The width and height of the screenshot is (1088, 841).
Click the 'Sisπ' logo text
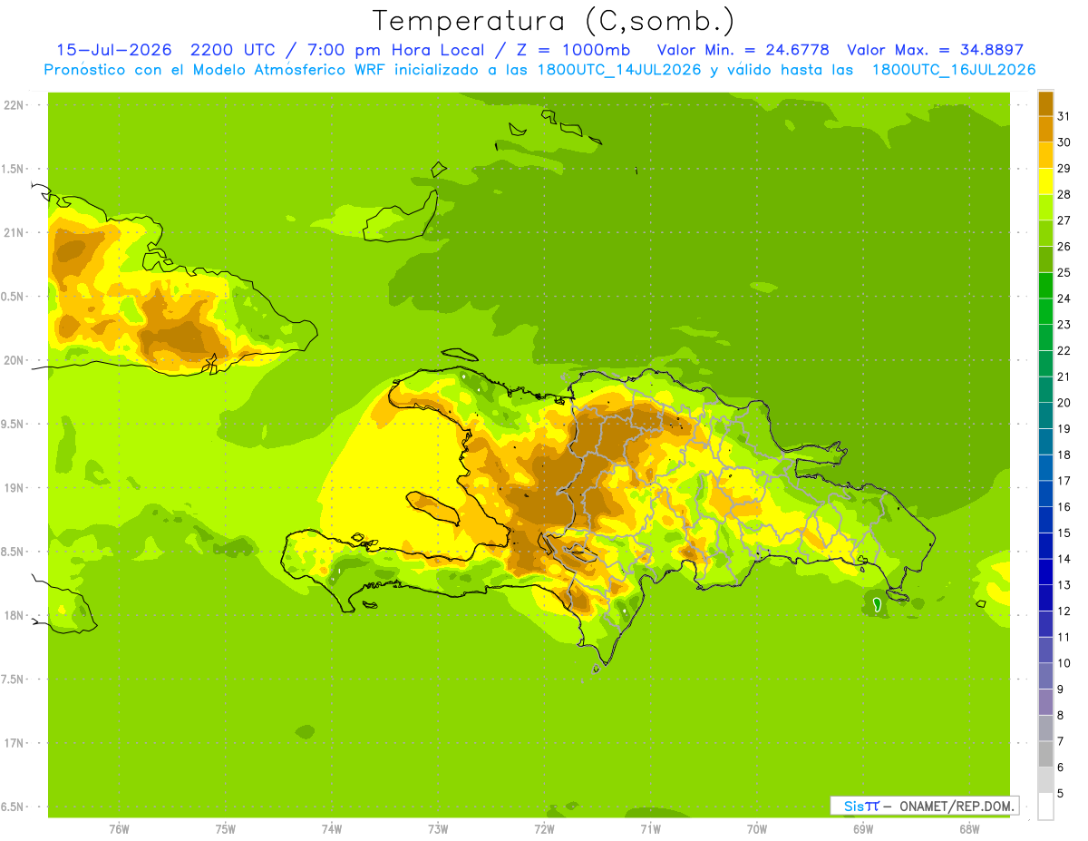pyautogui.click(x=860, y=806)
